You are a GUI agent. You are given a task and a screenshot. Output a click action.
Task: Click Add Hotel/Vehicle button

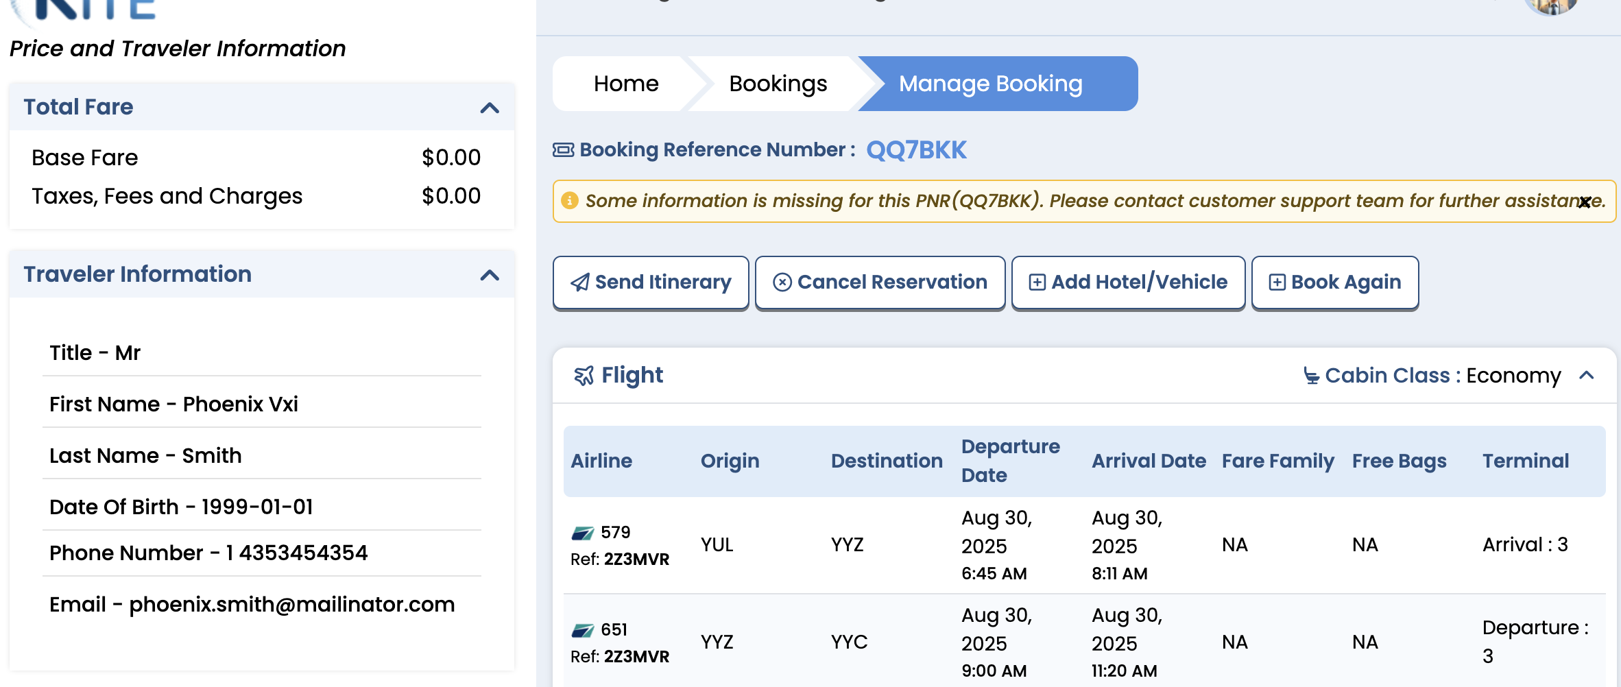[1129, 282]
